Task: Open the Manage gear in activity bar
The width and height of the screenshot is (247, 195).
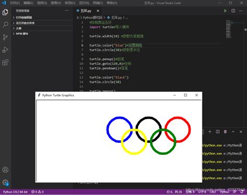Action: (5, 183)
